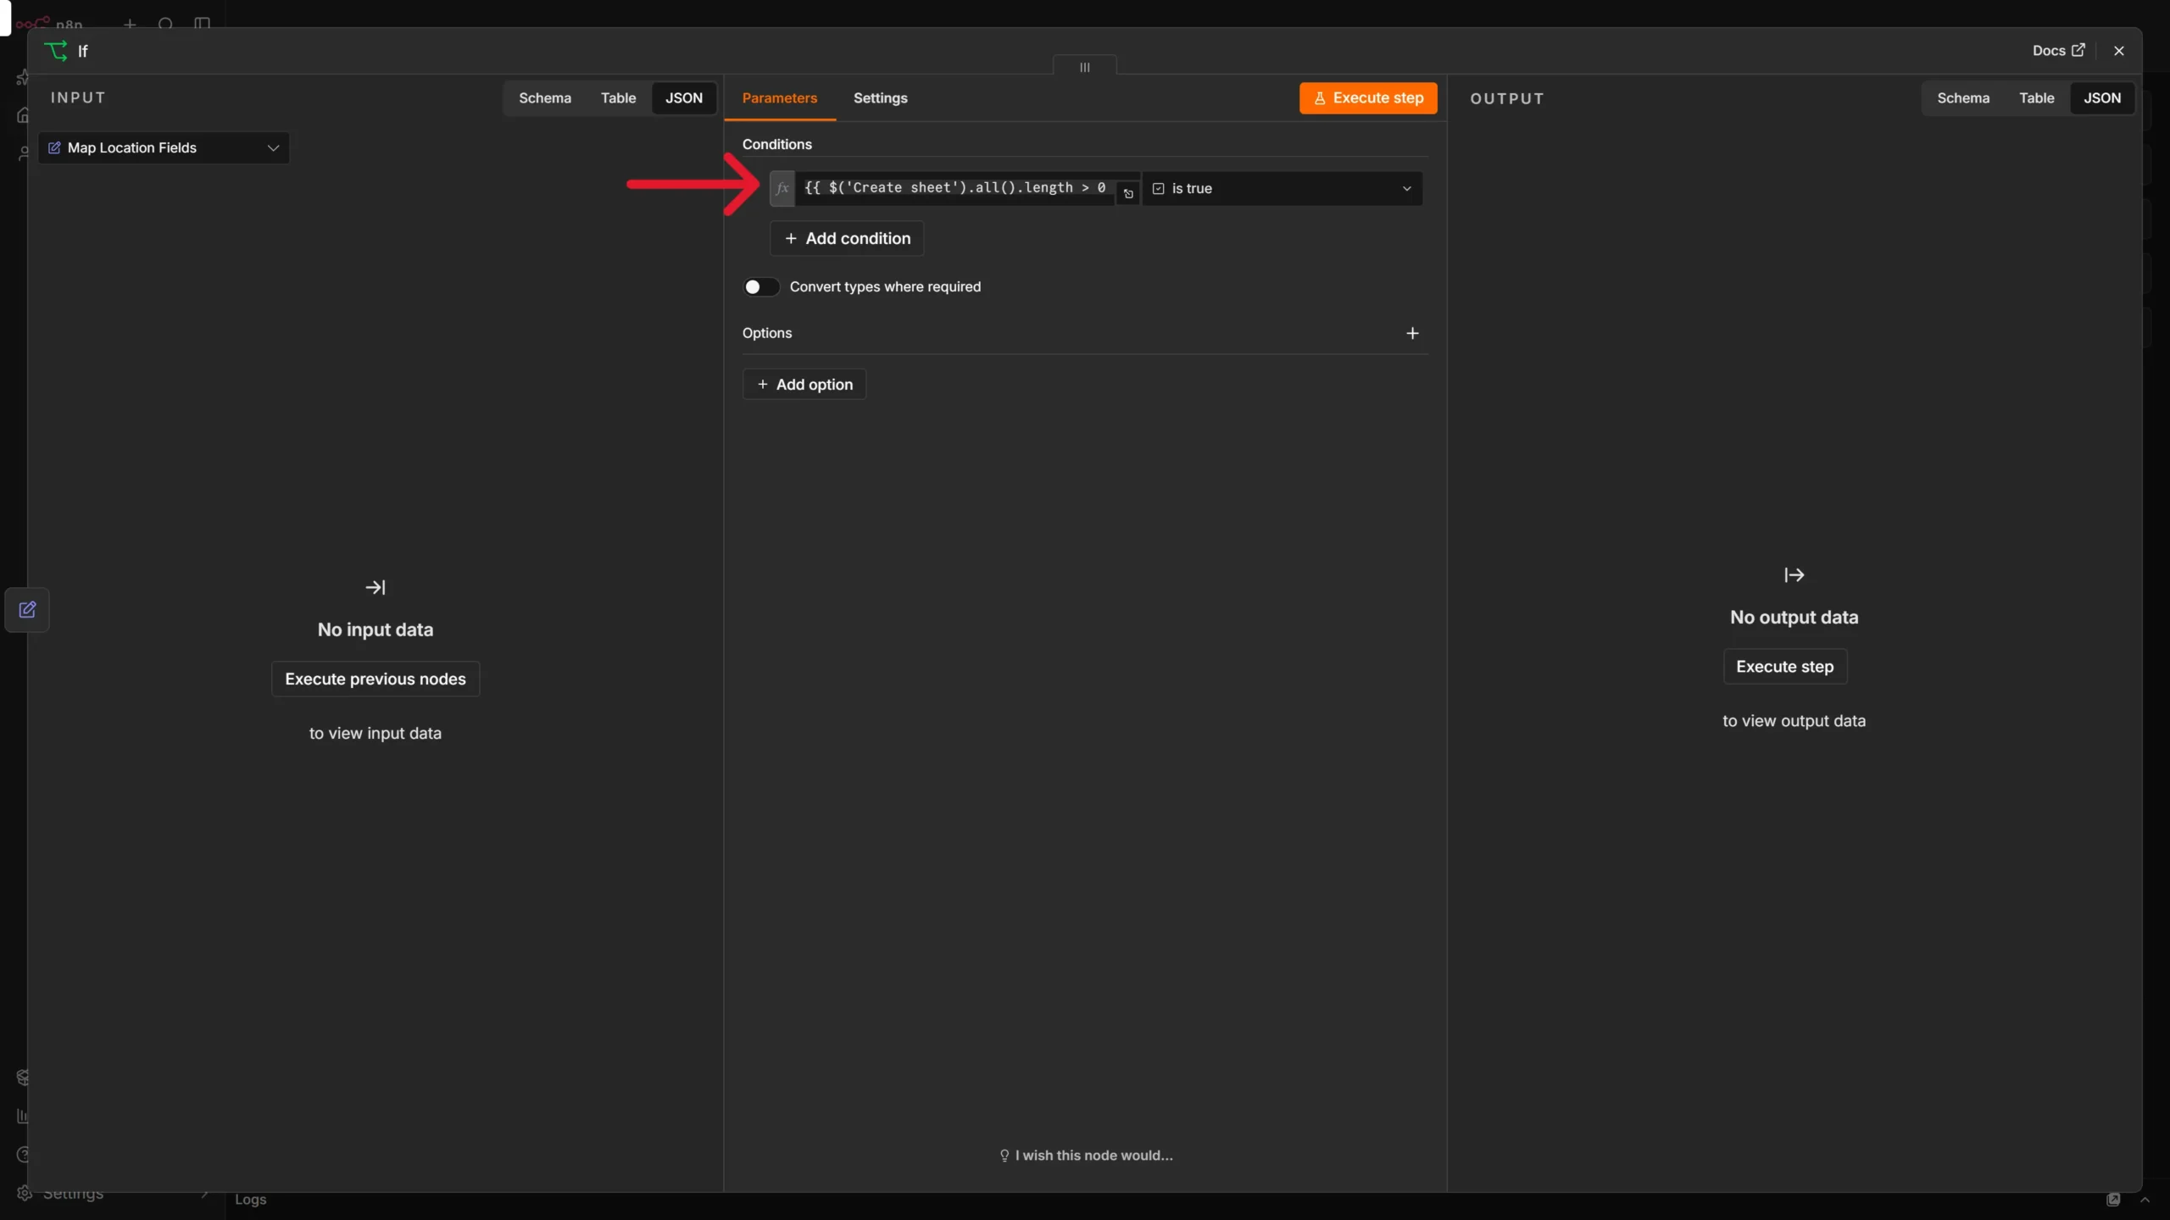This screenshot has height=1220, width=2170.
Task: Click the orange Execute step button
Action: [1367, 98]
